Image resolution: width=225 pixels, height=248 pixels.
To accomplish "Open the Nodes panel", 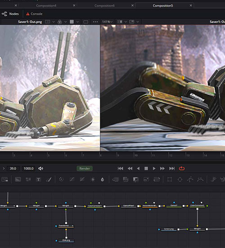I will pos(10,14).
